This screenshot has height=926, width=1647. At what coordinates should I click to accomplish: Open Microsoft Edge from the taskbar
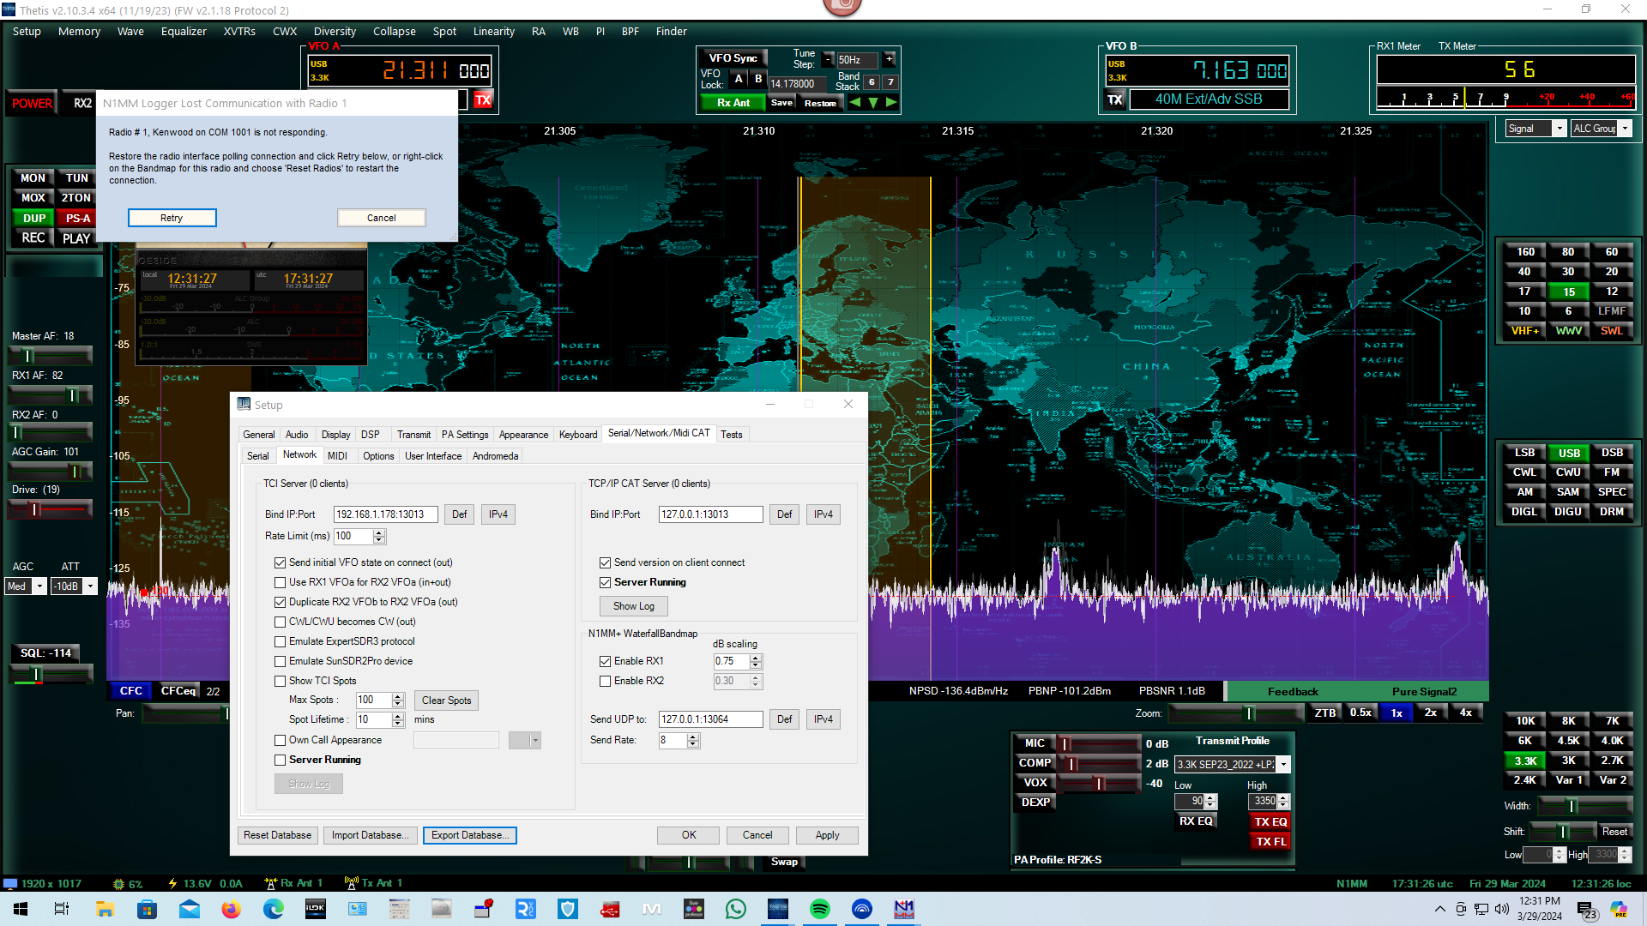[274, 909]
